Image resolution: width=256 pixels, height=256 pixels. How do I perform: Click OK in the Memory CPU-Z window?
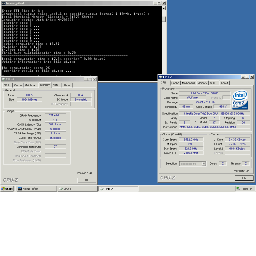pyautogui.click(x=87, y=180)
